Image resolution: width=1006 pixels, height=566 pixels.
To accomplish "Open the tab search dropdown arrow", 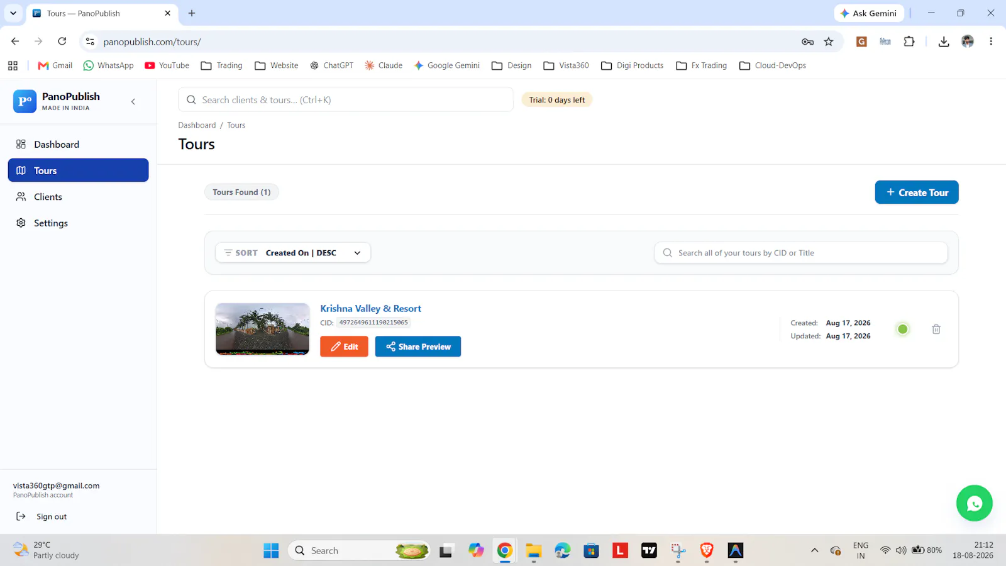I will tap(13, 13).
